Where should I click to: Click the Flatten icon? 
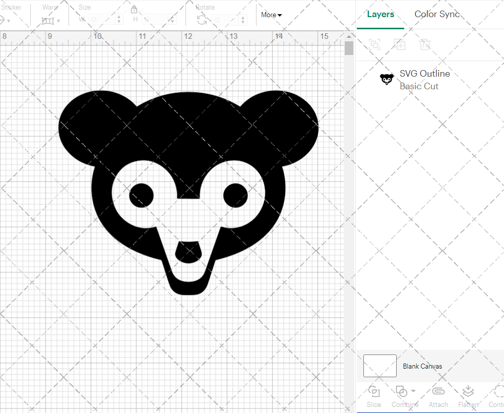(x=468, y=391)
